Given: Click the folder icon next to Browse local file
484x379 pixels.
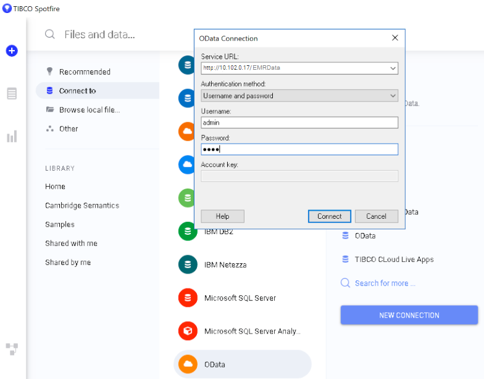Looking at the screenshot, I should point(49,110).
